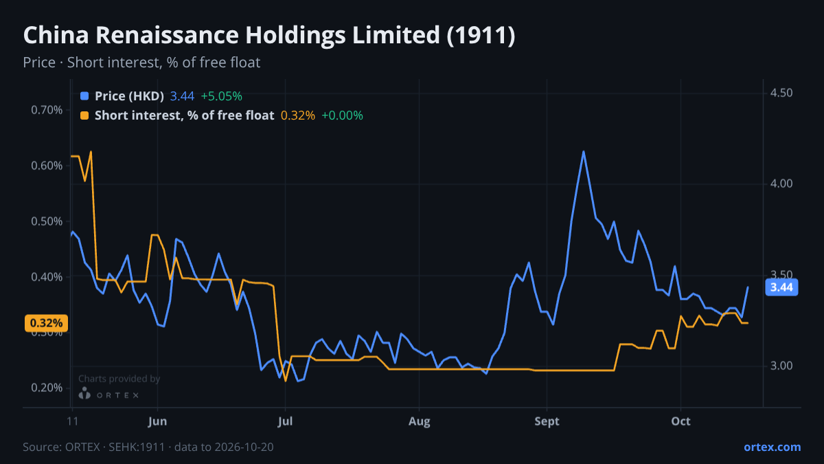Viewport: 824px width, 464px height.
Task: Click the +0.00% change value
Action: click(342, 115)
